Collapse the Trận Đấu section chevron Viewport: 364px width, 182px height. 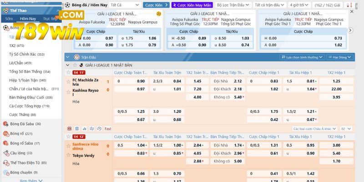point(67,57)
